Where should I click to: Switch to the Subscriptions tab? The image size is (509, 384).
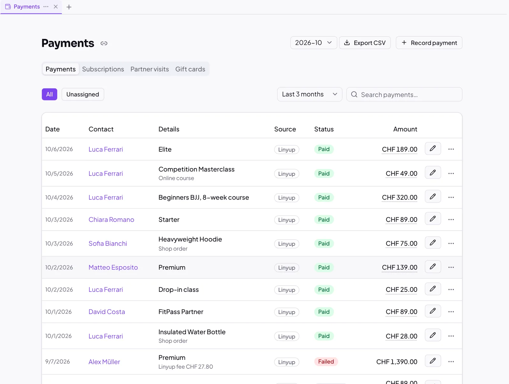point(103,69)
